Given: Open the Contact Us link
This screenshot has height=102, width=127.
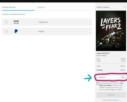Looking at the screenshot, I should [115, 100].
